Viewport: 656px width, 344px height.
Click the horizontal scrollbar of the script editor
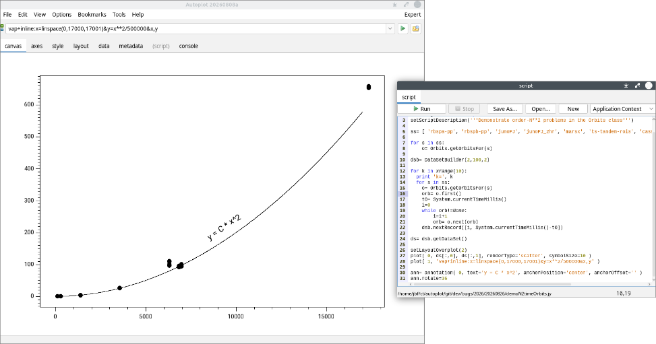(492, 284)
